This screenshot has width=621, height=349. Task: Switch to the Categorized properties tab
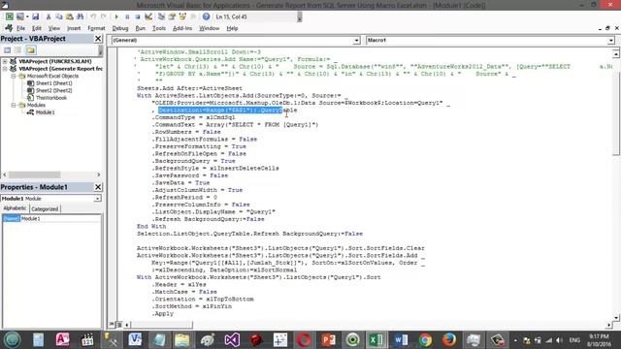point(45,209)
